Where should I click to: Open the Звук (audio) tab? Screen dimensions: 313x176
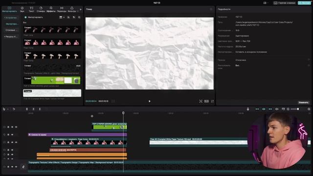pyautogui.click(x=22, y=9)
